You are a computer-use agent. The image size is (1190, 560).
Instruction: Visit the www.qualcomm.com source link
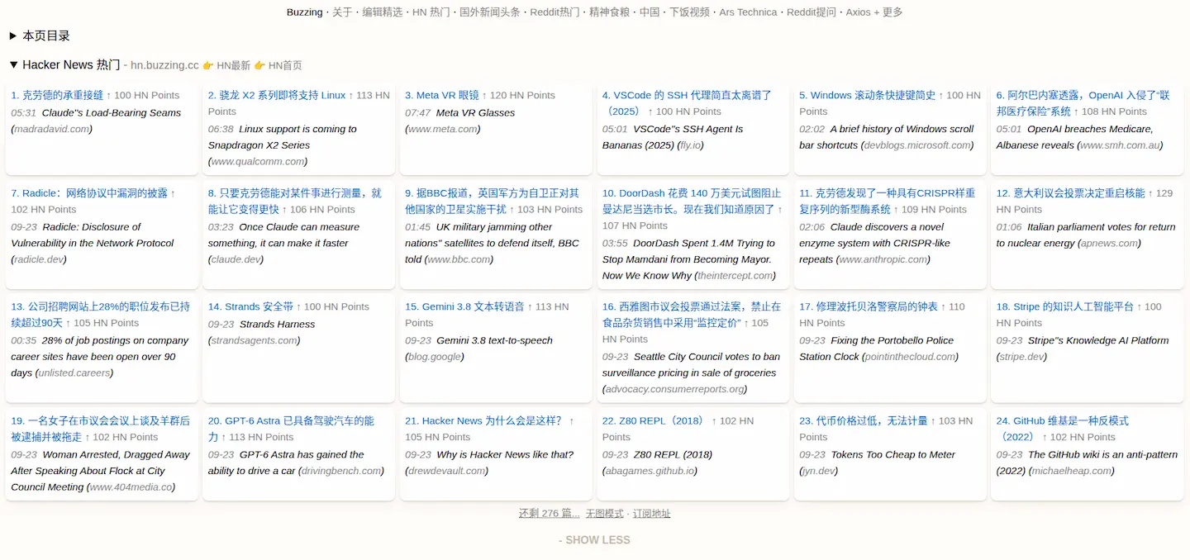tap(257, 162)
